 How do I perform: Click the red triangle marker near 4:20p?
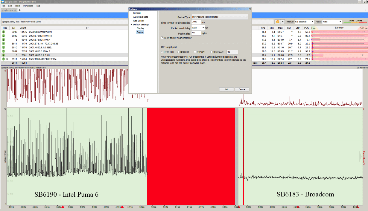pos(239,207)
